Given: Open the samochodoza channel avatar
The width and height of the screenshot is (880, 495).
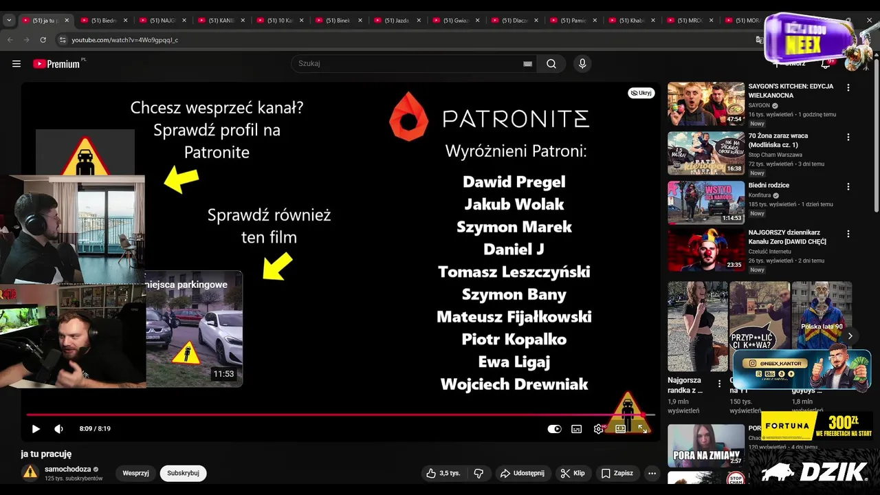Looking at the screenshot, I should tap(30, 472).
